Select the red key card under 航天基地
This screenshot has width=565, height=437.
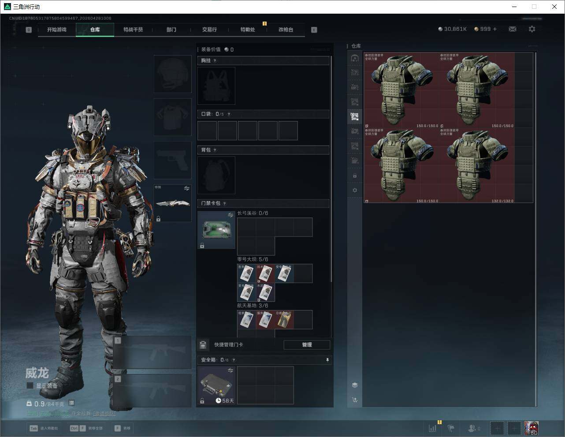[265, 320]
